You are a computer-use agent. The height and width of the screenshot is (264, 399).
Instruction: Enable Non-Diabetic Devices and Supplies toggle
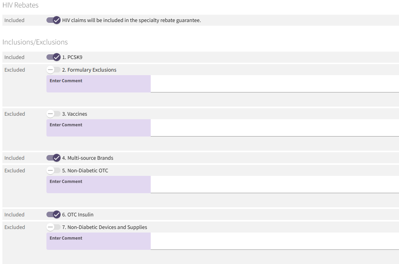tap(54, 227)
